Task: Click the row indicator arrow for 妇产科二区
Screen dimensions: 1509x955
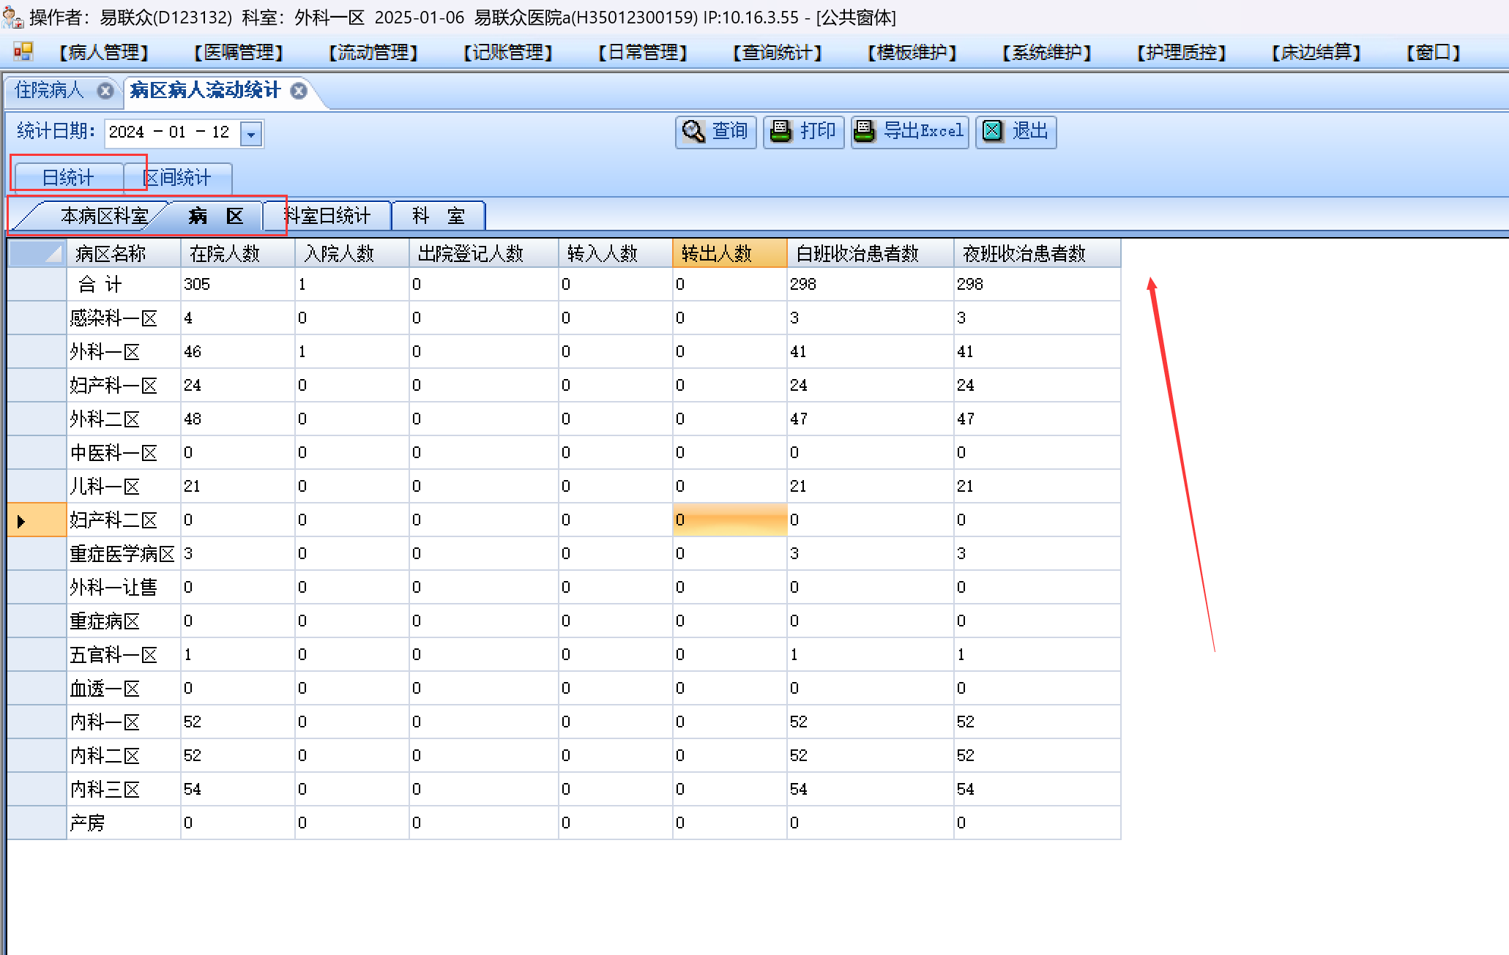Action: click(x=22, y=521)
